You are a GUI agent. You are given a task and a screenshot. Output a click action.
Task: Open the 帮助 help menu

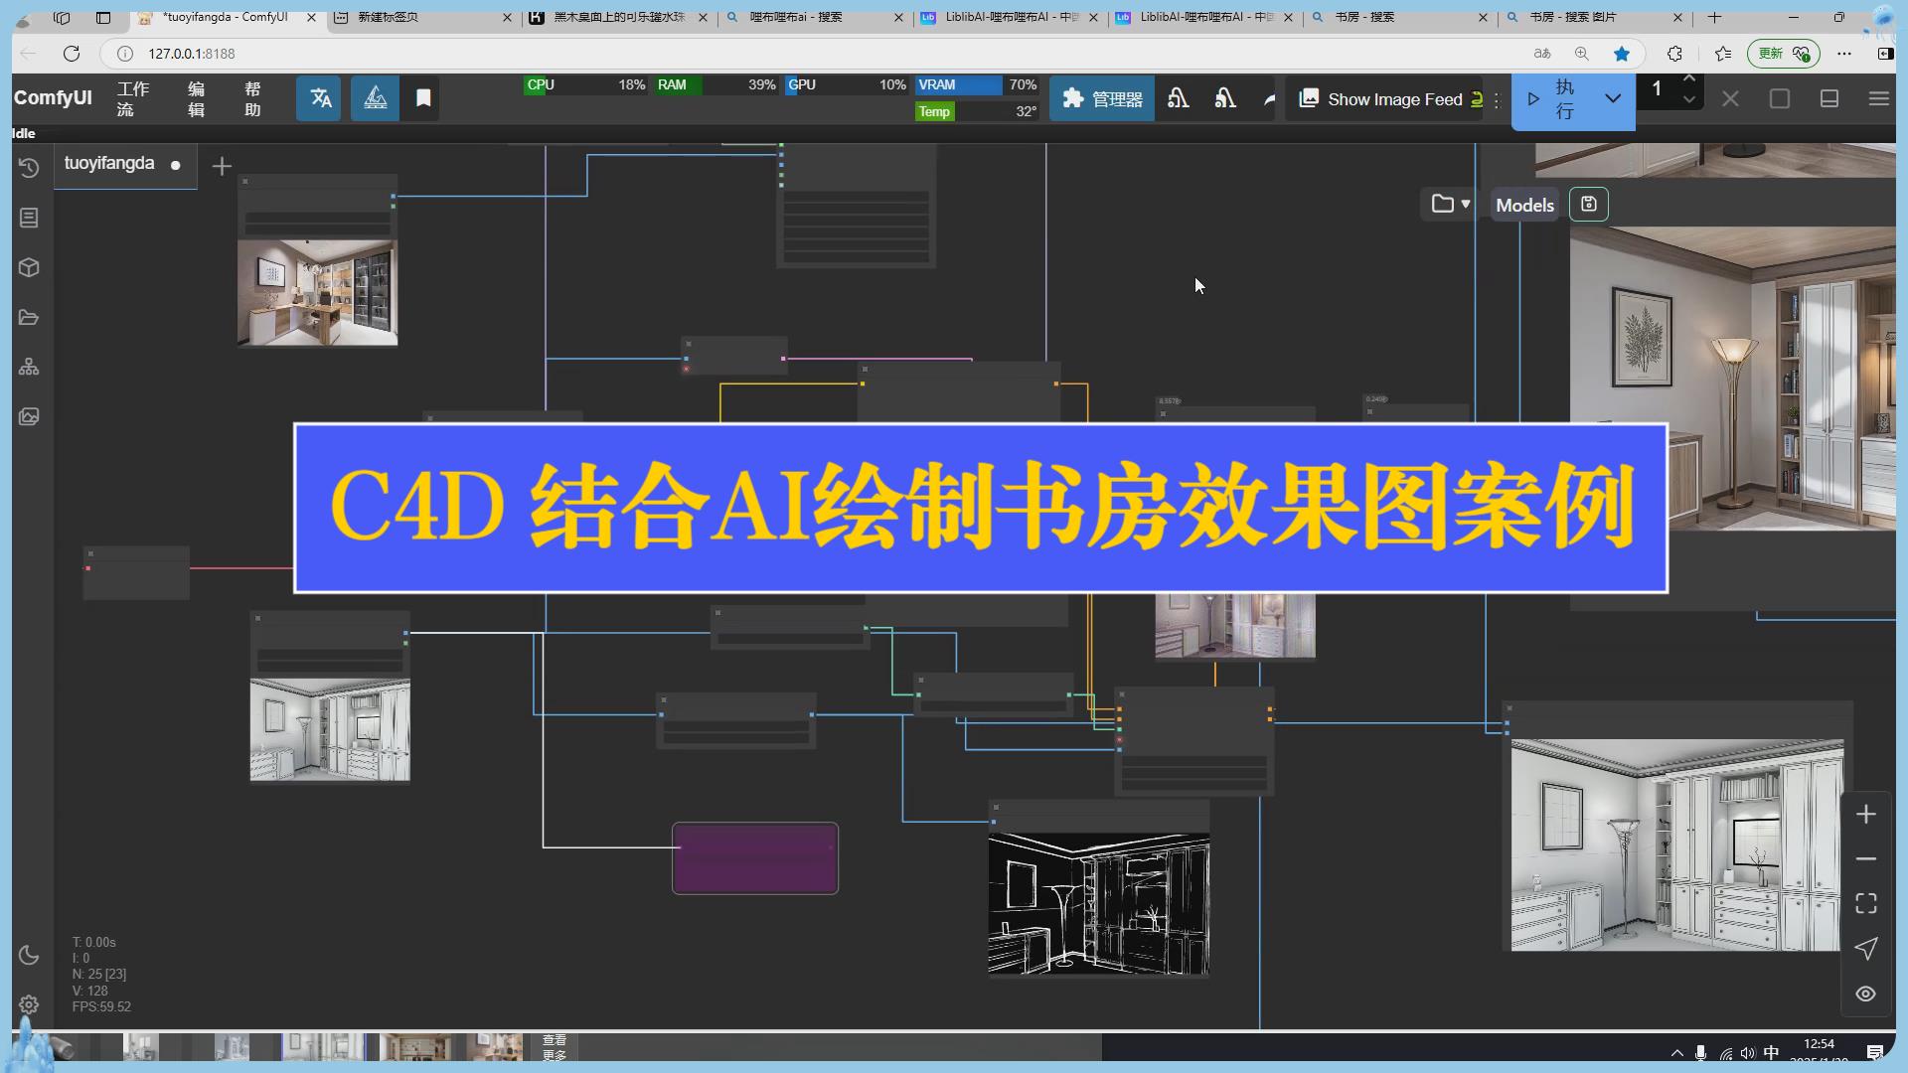pos(253,98)
